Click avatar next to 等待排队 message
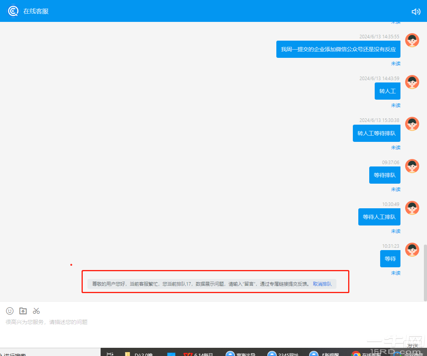 click(412, 166)
